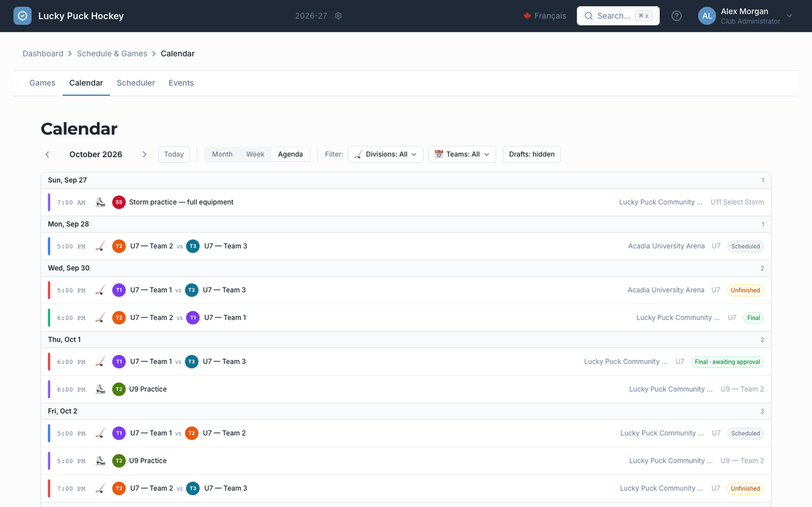Open the Events tab
The image size is (812, 507).
click(x=181, y=83)
